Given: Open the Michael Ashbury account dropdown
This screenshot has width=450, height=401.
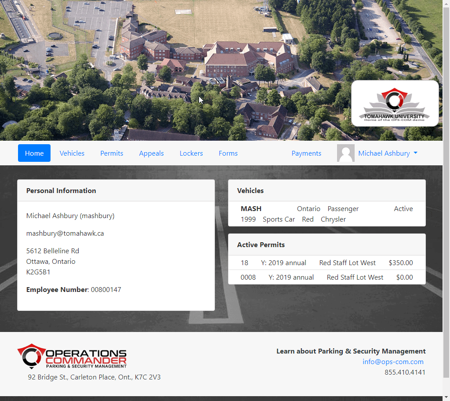Looking at the screenshot, I should tap(387, 153).
